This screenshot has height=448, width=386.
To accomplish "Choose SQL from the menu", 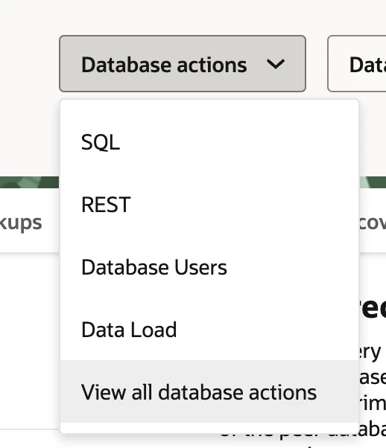I will pos(209,142).
